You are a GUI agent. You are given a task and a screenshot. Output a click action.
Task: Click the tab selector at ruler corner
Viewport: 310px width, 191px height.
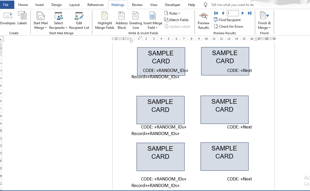click(x=1, y=39)
